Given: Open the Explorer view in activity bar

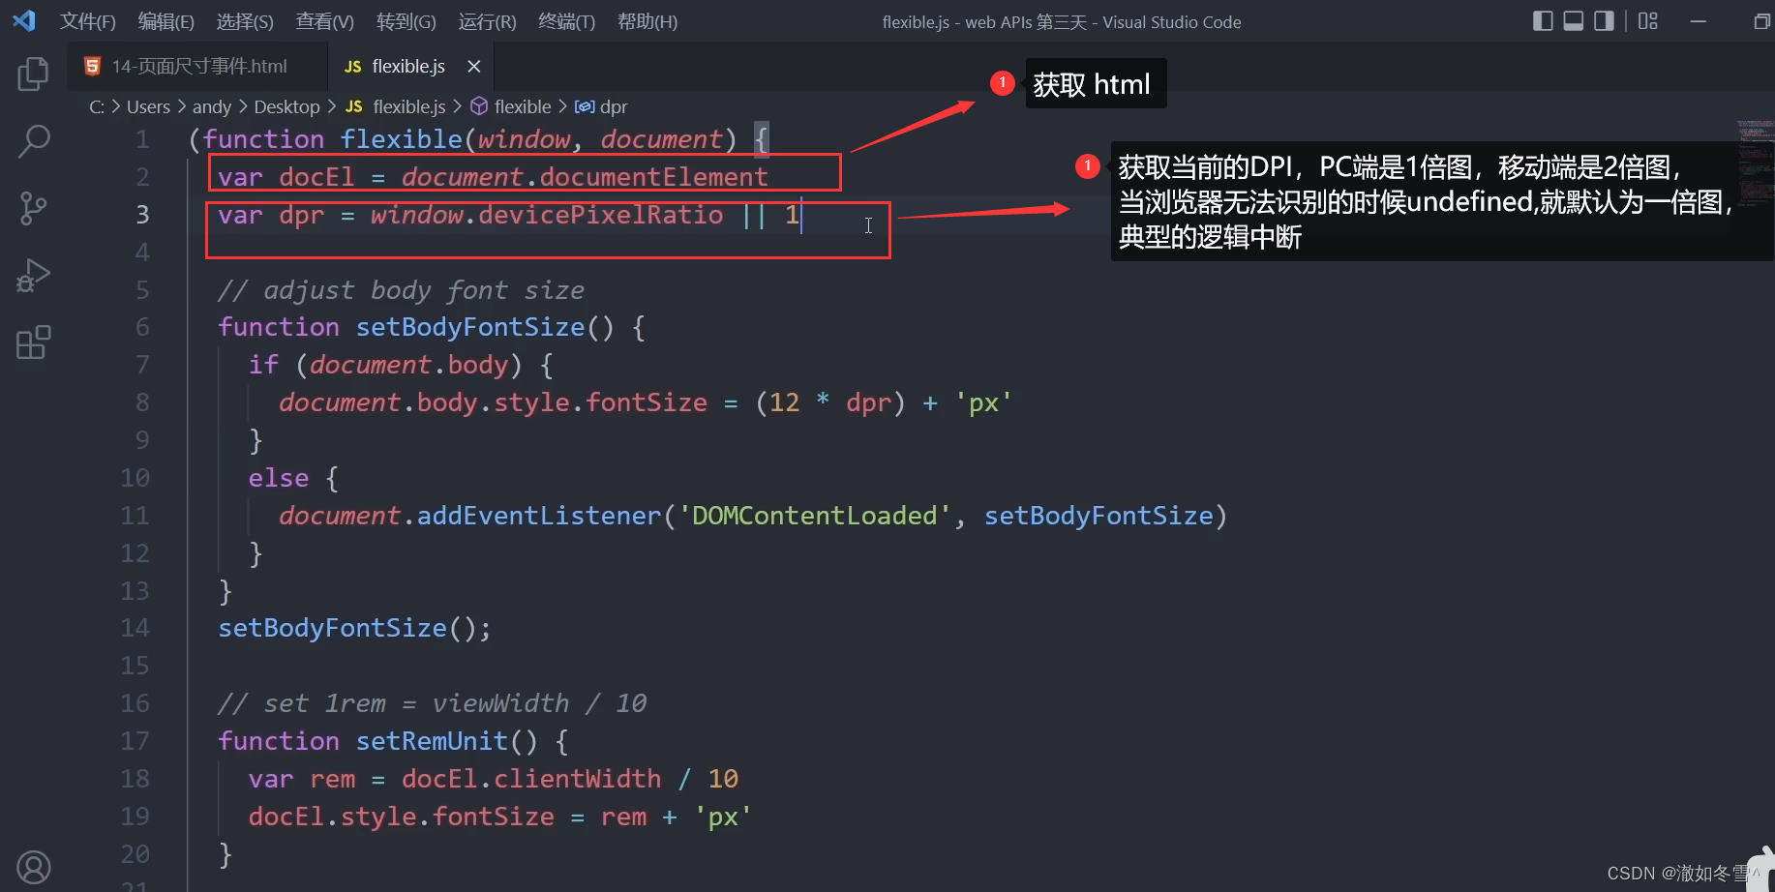Looking at the screenshot, I should [x=33, y=74].
